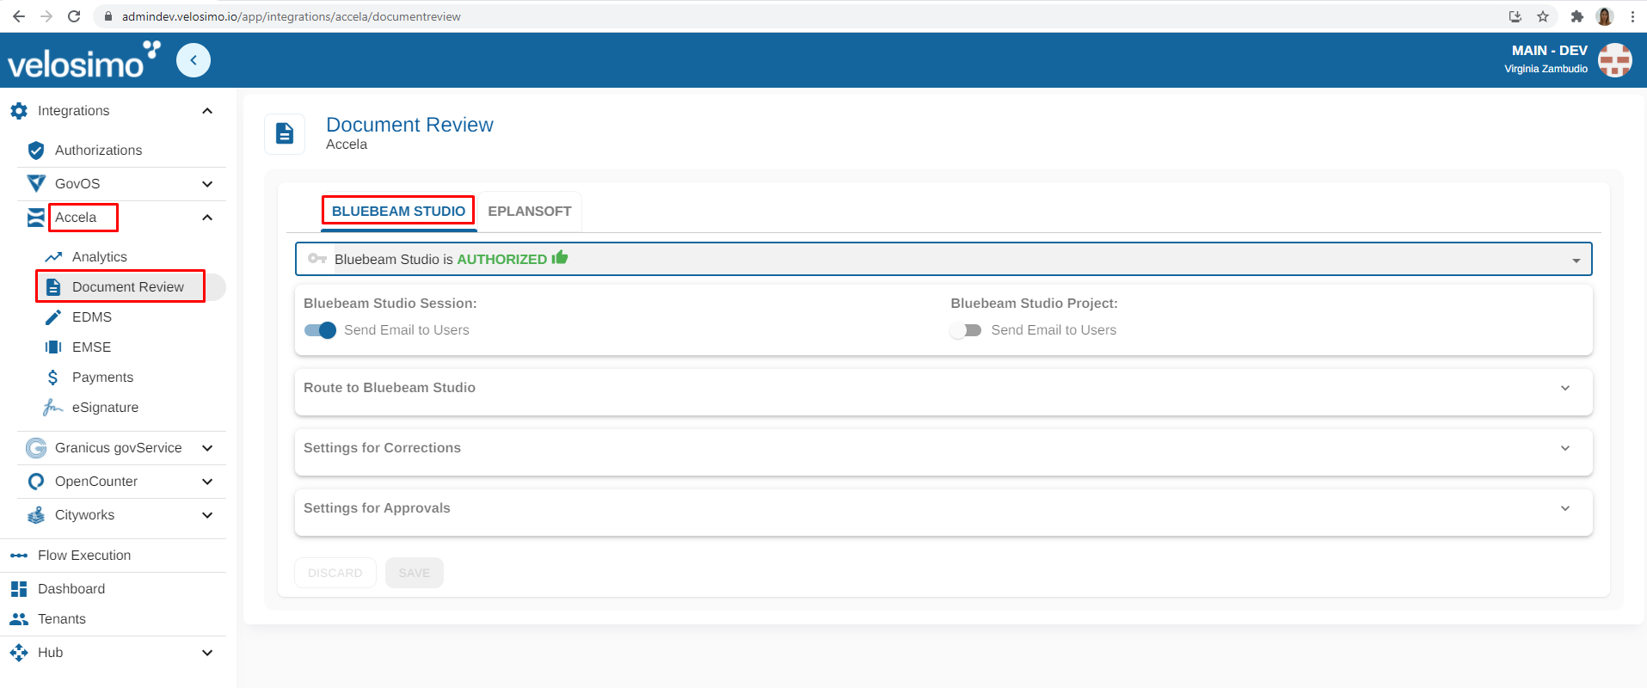Image resolution: width=1647 pixels, height=688 pixels.
Task: Click the Integrations gear icon
Action: pyautogui.click(x=19, y=111)
